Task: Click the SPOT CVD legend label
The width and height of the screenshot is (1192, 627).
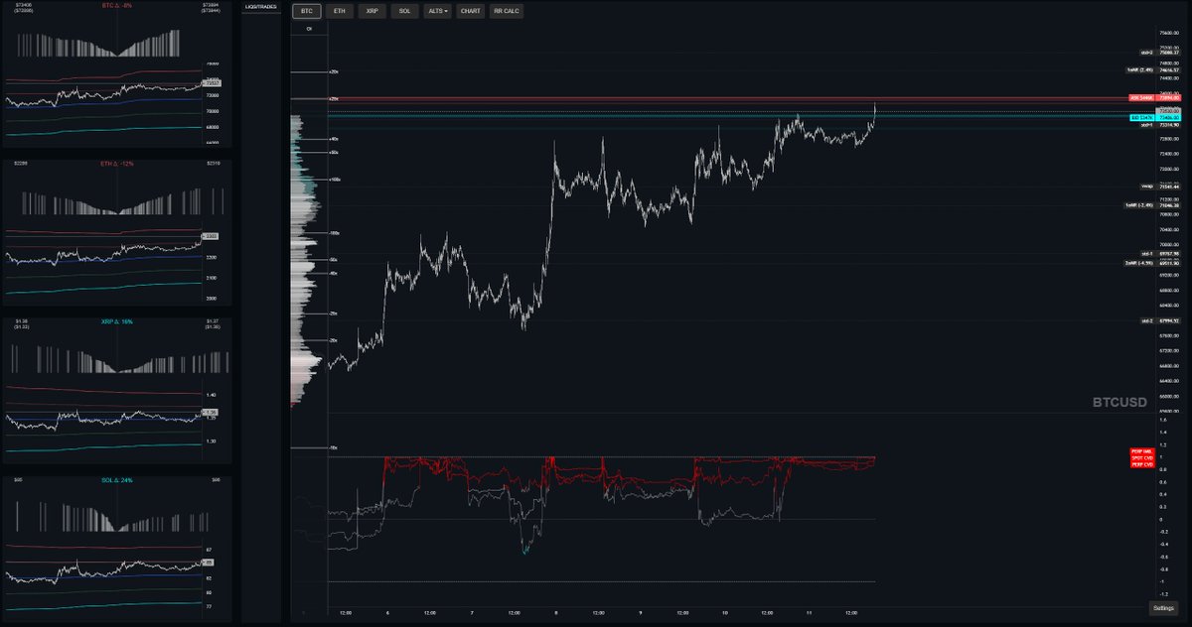Action: [x=1140, y=457]
